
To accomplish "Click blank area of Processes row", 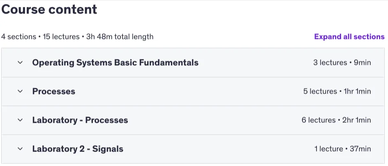I will 188,91.
